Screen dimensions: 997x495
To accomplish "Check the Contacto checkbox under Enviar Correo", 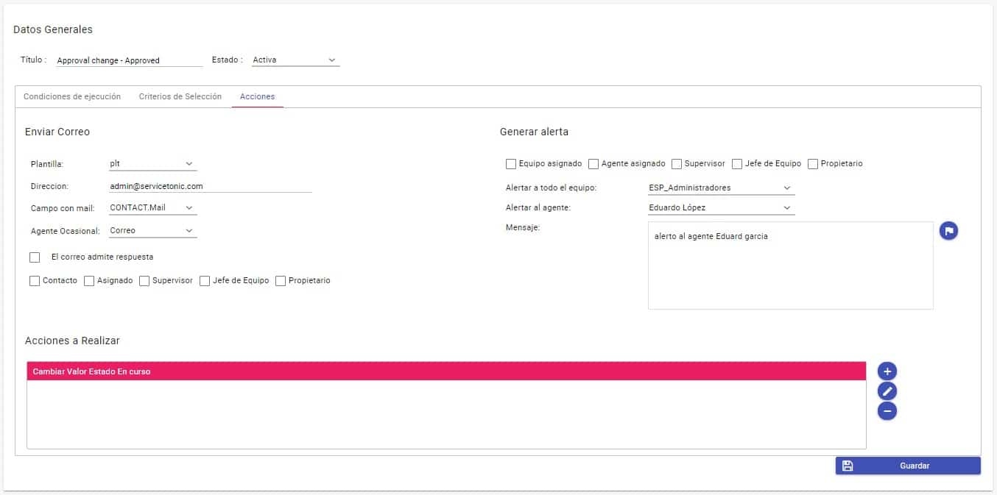I will (x=35, y=281).
